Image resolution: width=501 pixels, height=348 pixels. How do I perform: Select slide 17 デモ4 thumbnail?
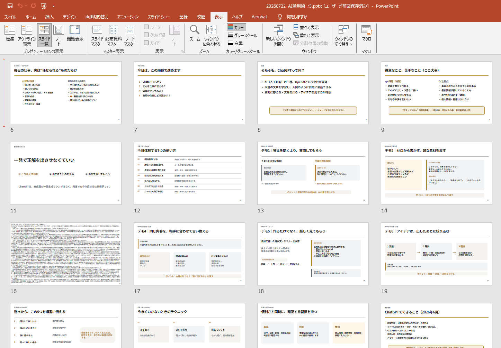tap(189, 254)
